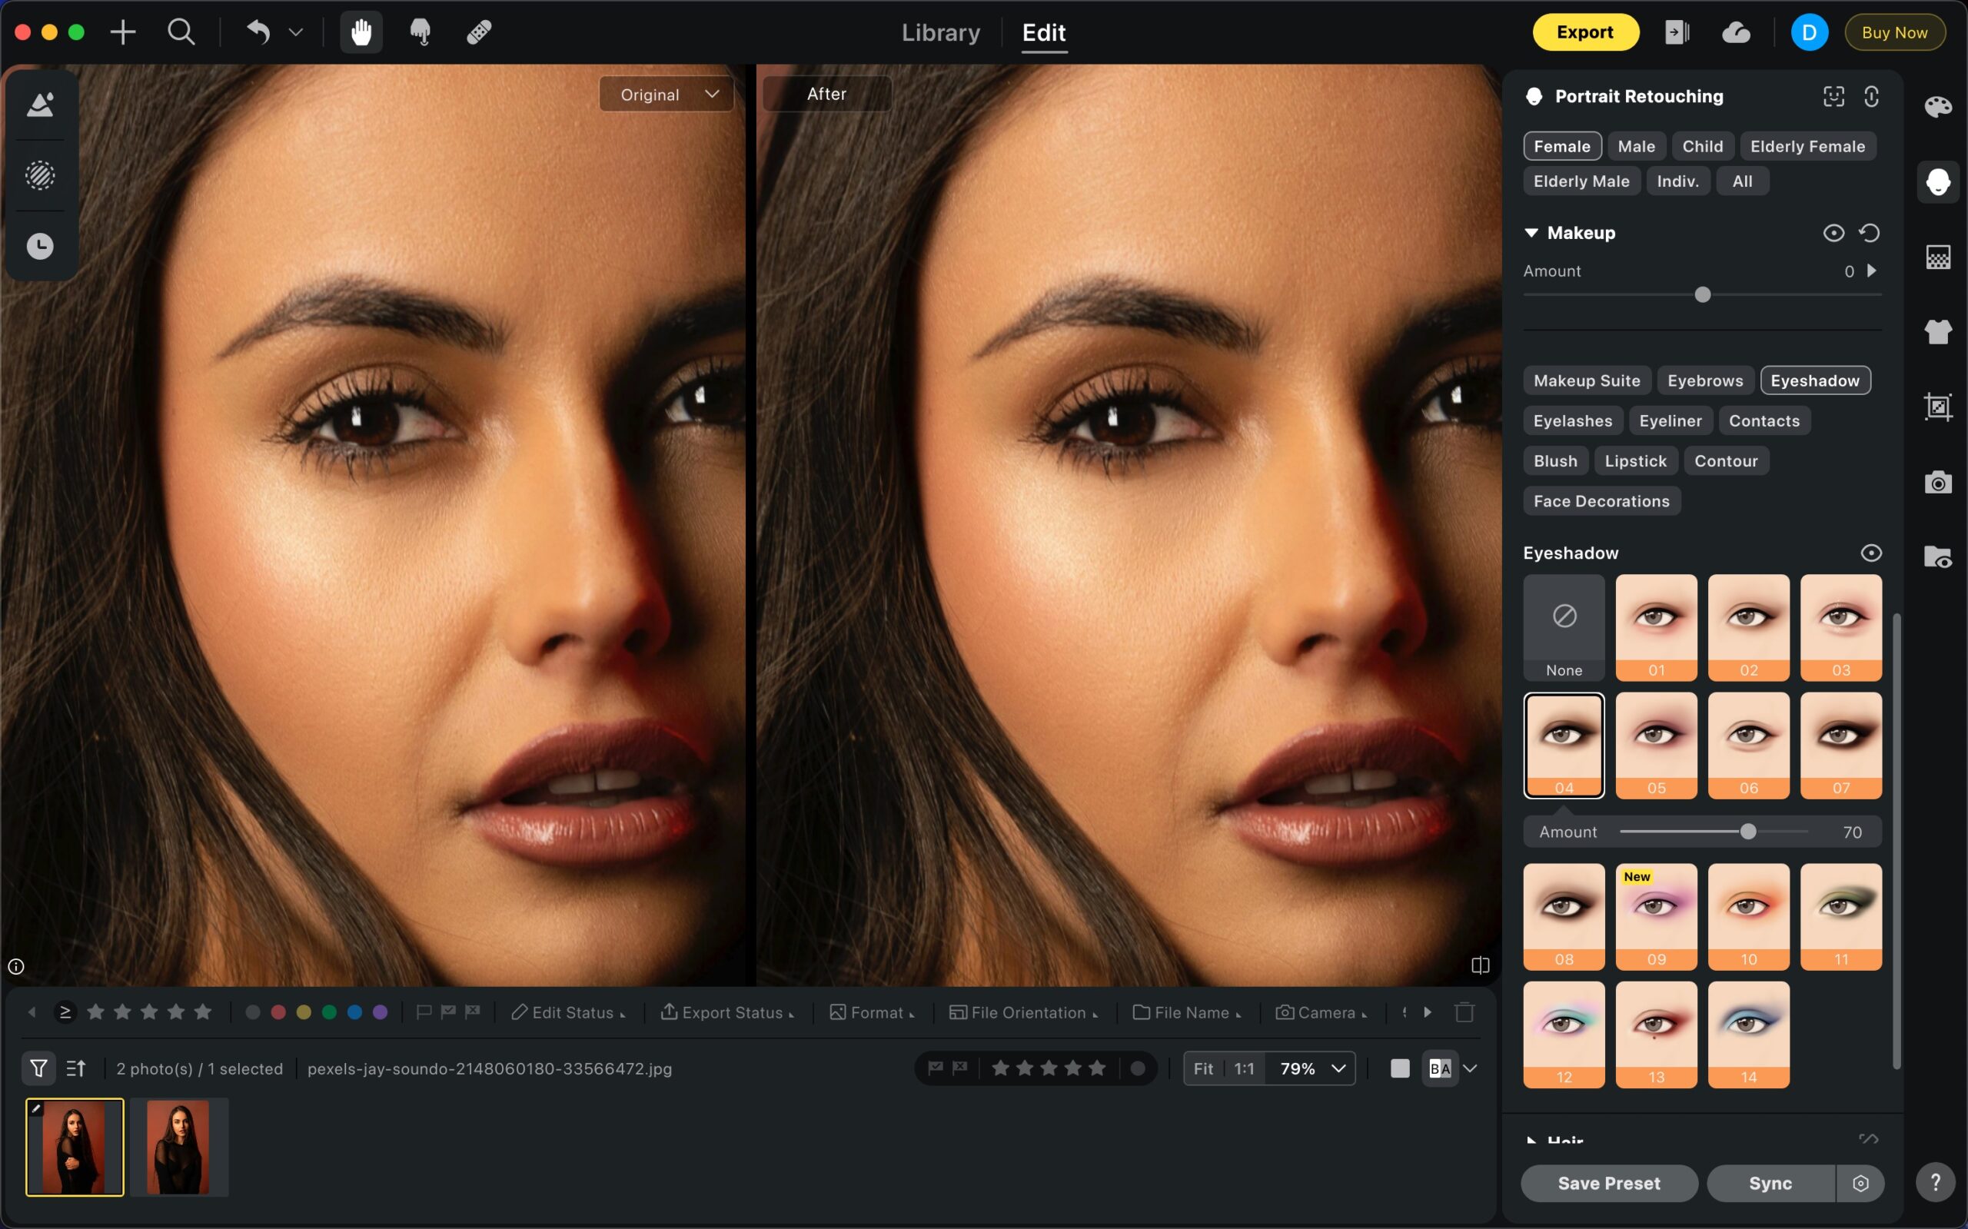Click the Save Preset button
The image size is (1968, 1229).
click(1609, 1183)
